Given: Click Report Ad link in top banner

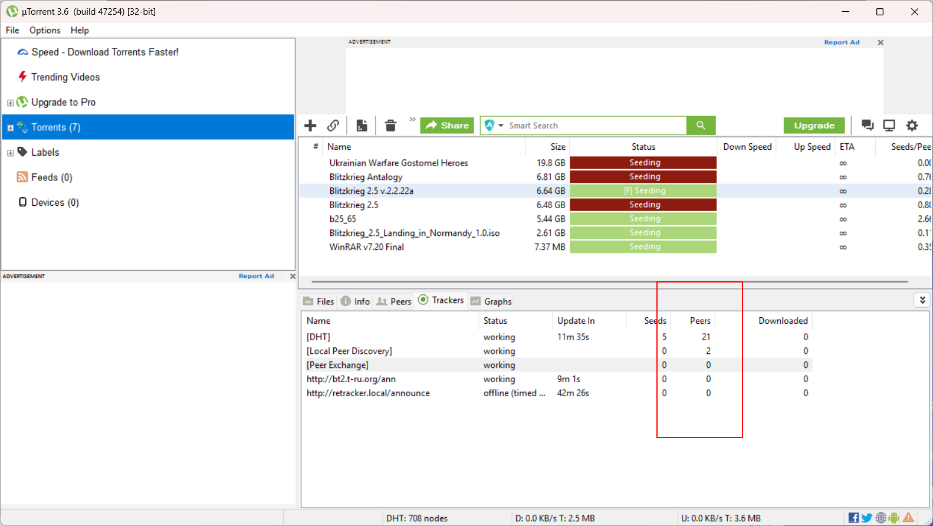Looking at the screenshot, I should point(842,42).
